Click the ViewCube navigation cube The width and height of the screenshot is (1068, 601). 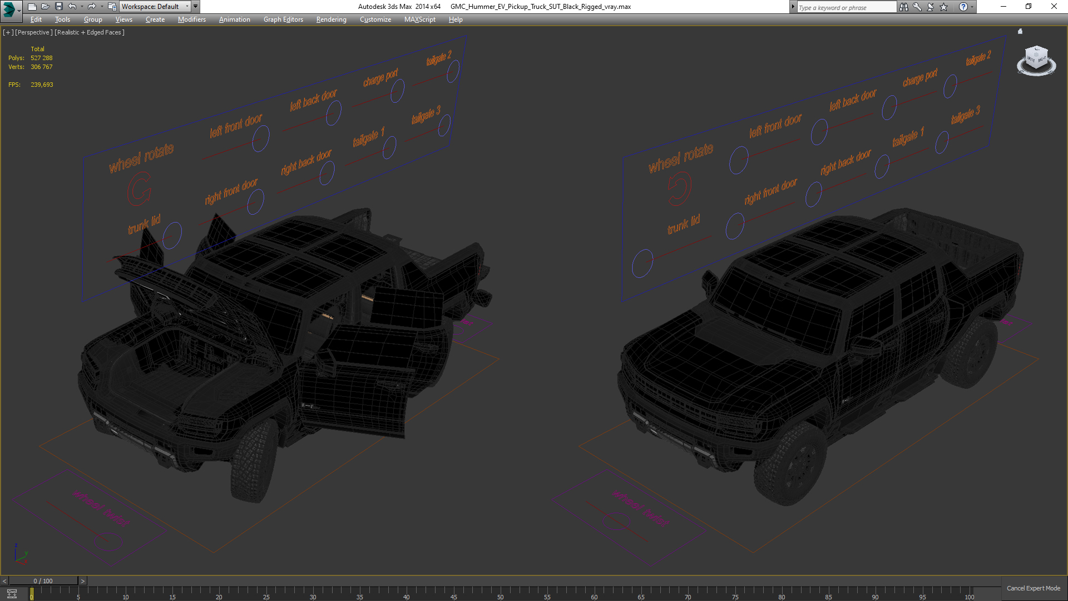(x=1036, y=58)
